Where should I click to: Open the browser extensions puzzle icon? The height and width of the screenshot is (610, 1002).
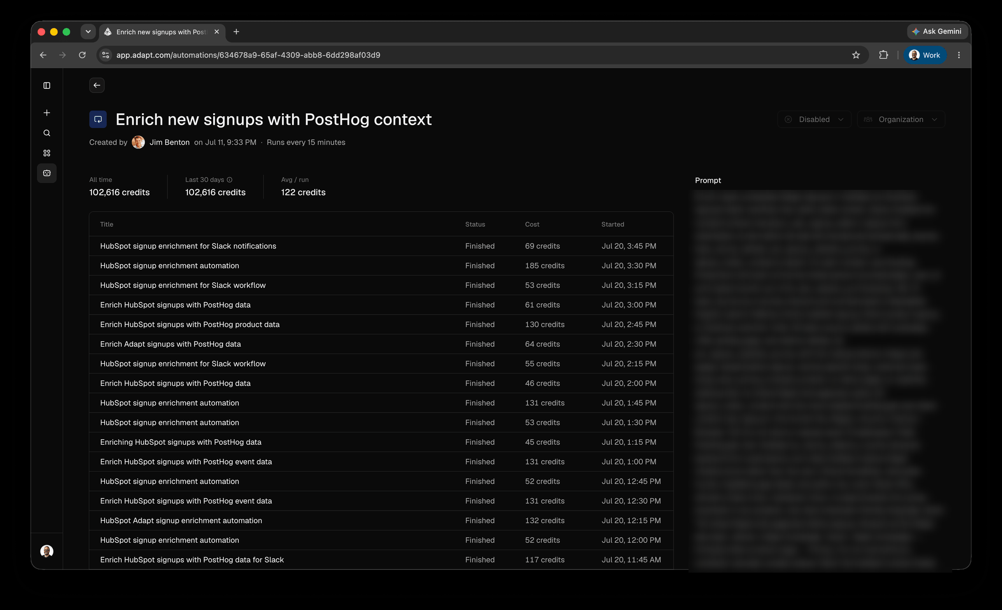pos(883,55)
